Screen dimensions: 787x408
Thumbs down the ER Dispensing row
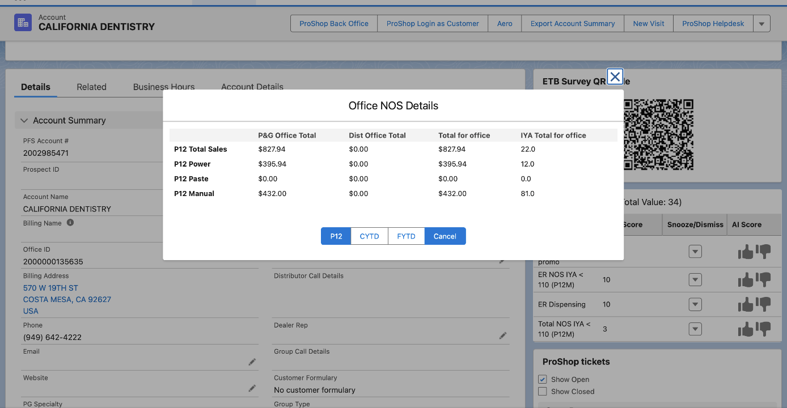(x=764, y=304)
